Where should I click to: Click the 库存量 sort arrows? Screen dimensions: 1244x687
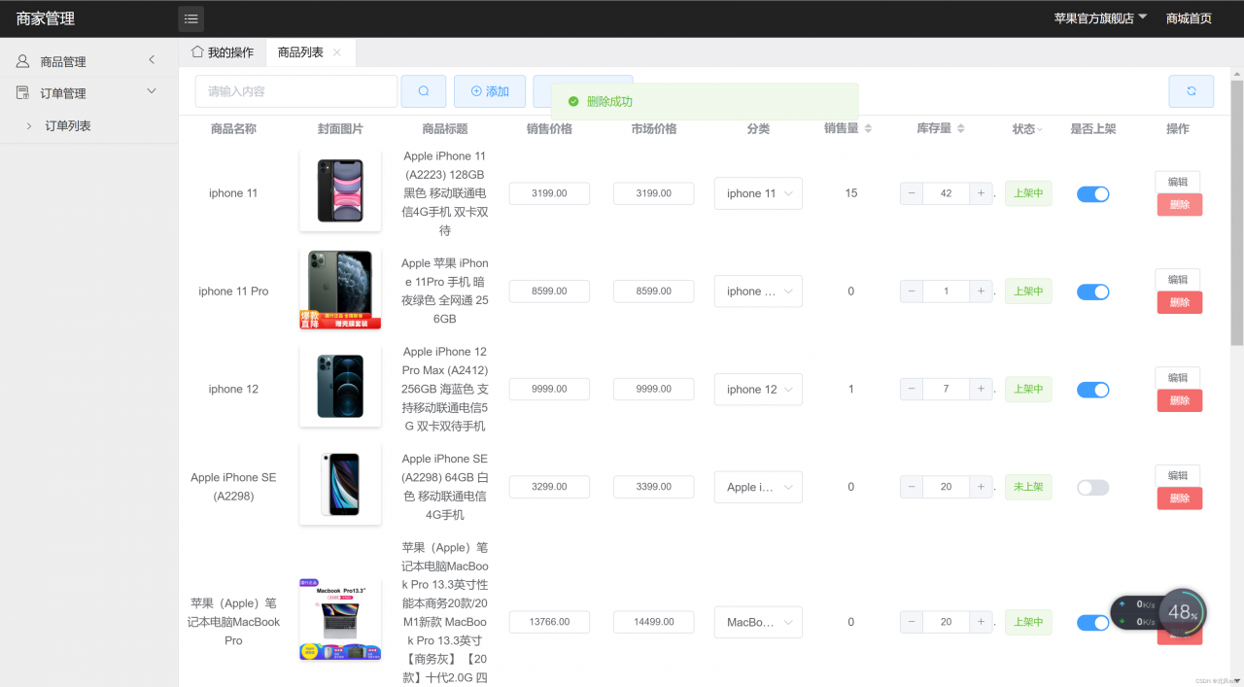coord(960,128)
